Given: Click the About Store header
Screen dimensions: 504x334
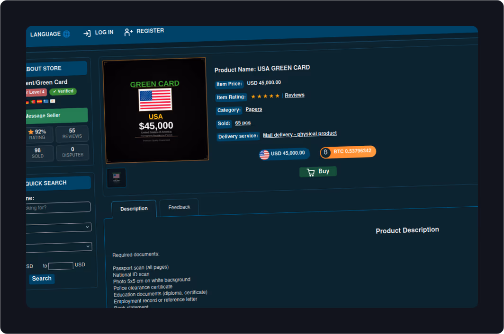Looking at the screenshot, I should [56, 69].
